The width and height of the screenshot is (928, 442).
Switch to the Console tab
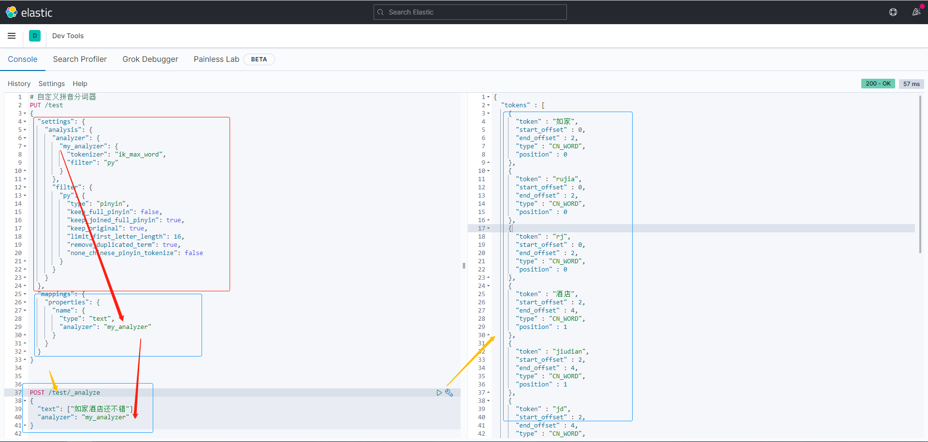[x=23, y=59]
